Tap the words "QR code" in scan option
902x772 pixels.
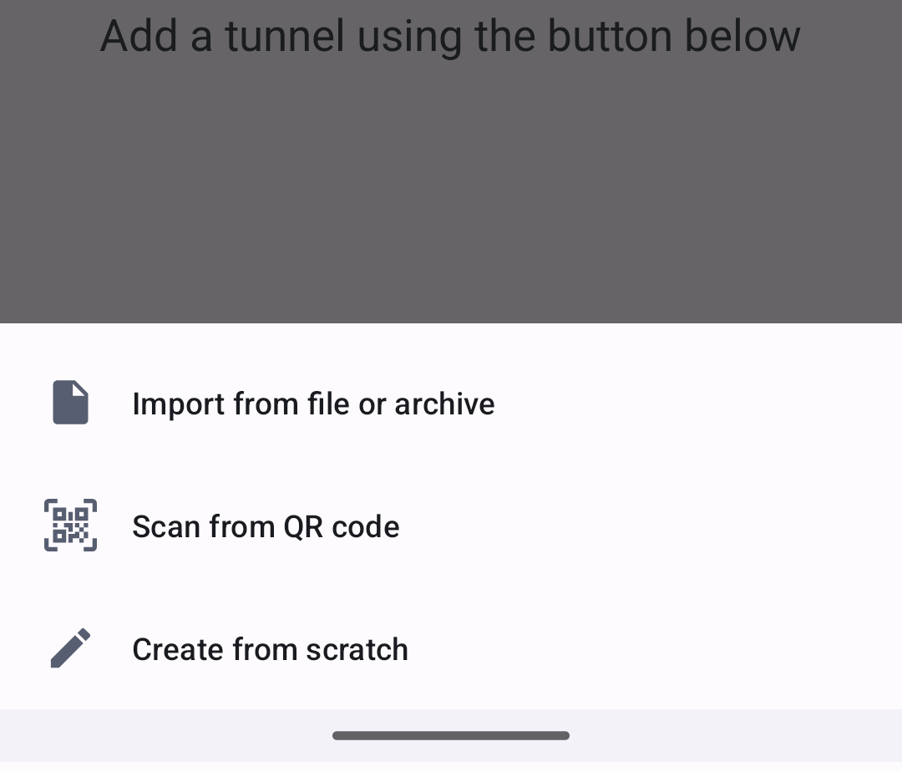tap(342, 526)
